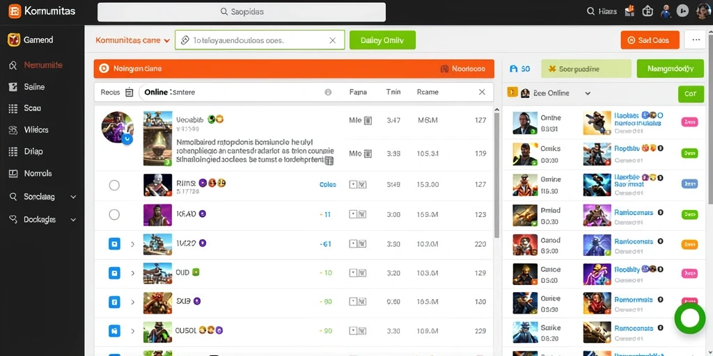The image size is (713, 356).
Task: Click the filter input field
Action: tap(260, 40)
